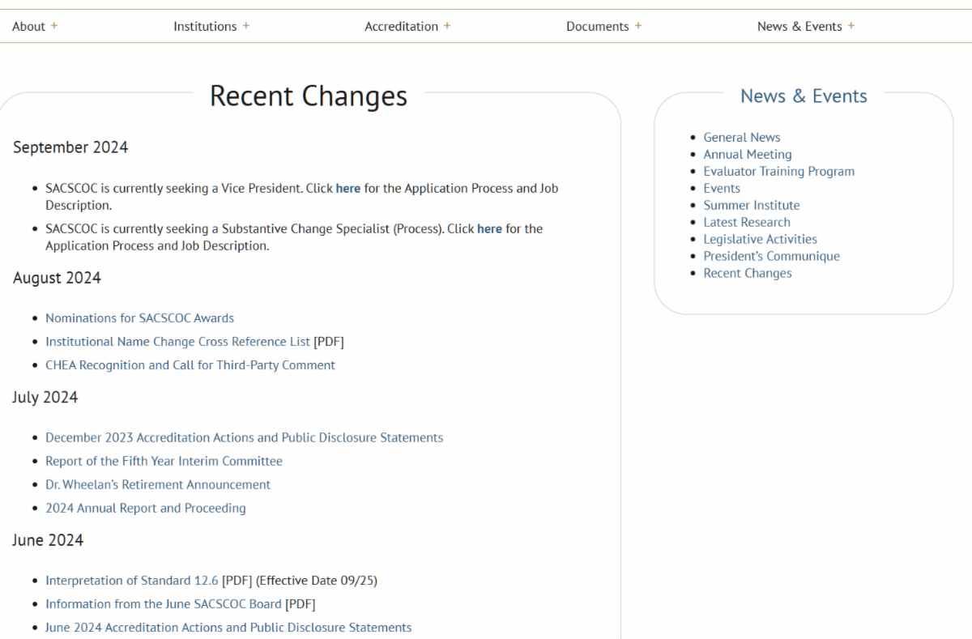
Task: Open President's Communique sidebar link
Action: click(771, 256)
